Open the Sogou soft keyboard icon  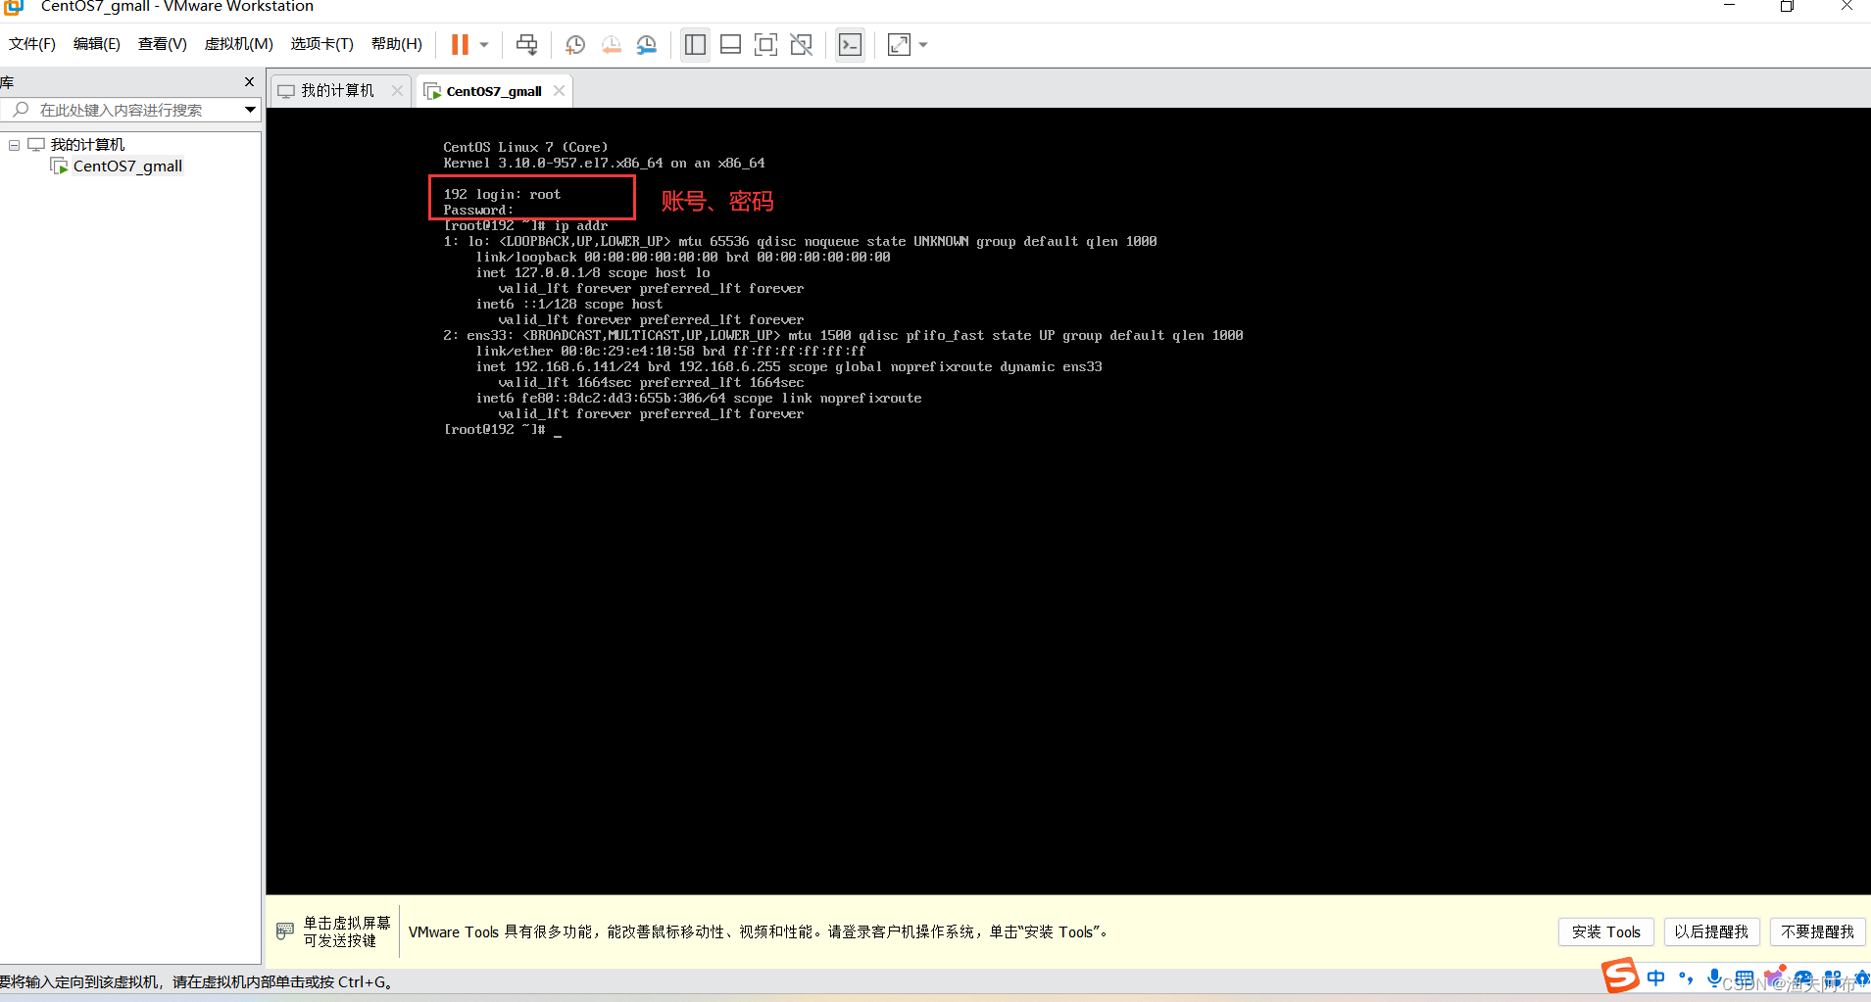[1744, 978]
